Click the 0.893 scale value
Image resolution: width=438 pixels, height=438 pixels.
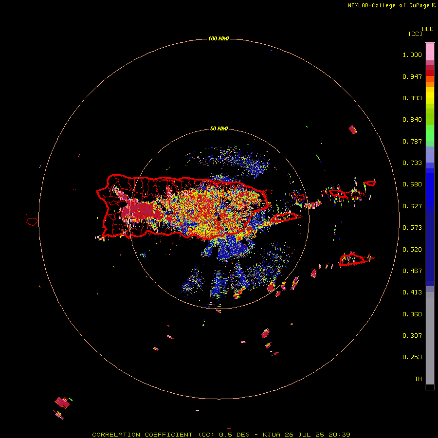[412, 98]
